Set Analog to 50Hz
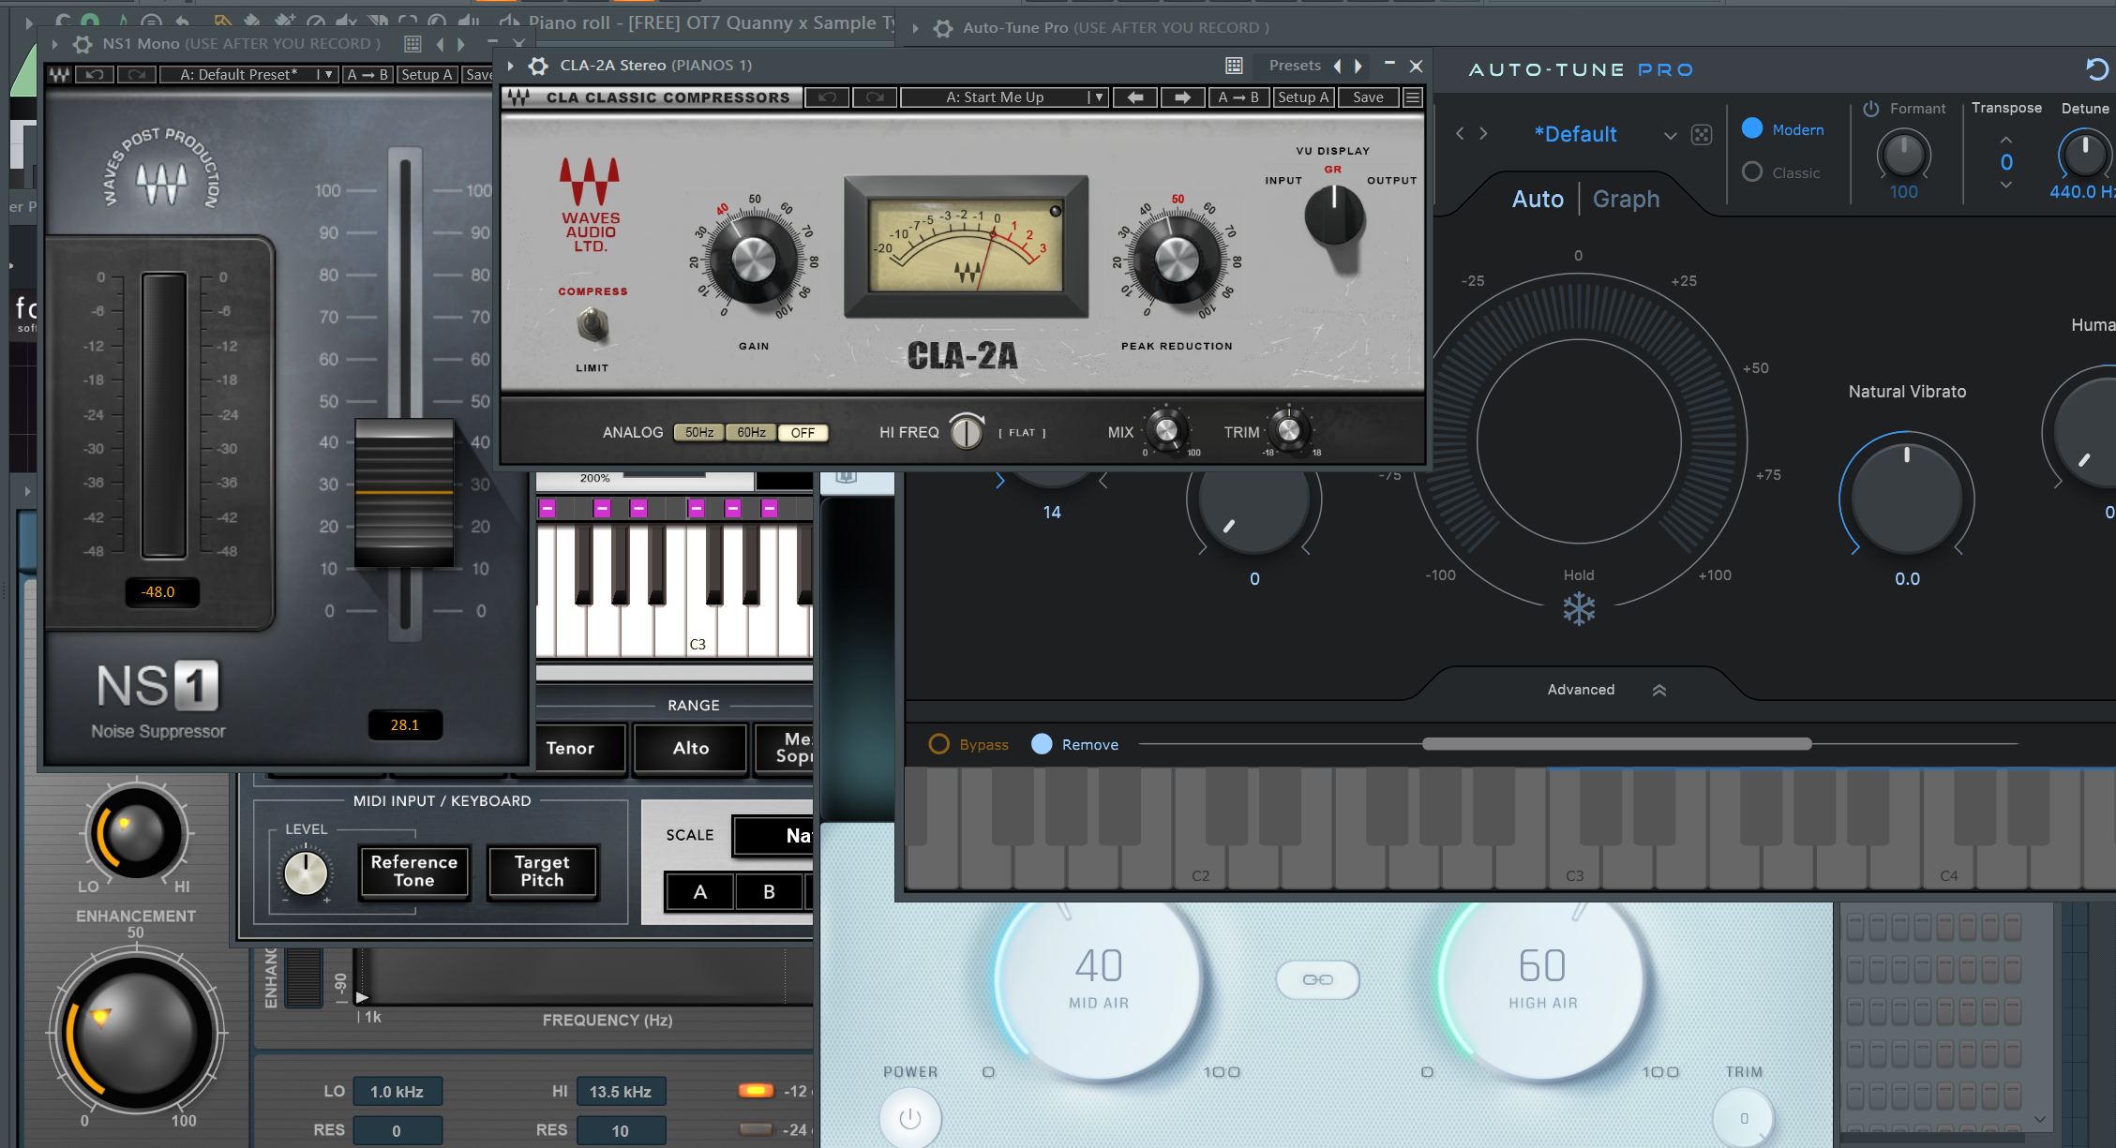 pyautogui.click(x=699, y=433)
